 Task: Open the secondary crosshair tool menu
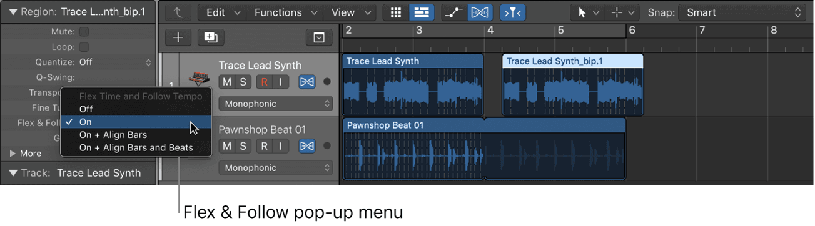point(623,12)
